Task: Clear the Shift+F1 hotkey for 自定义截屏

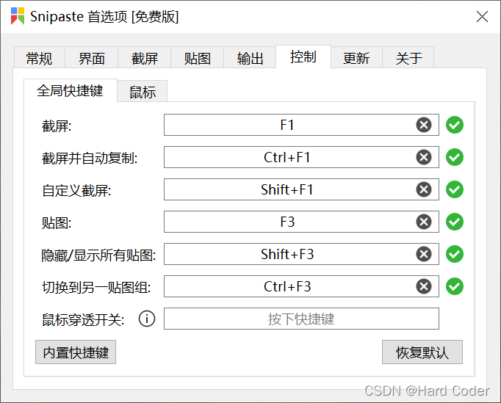Action: point(424,189)
